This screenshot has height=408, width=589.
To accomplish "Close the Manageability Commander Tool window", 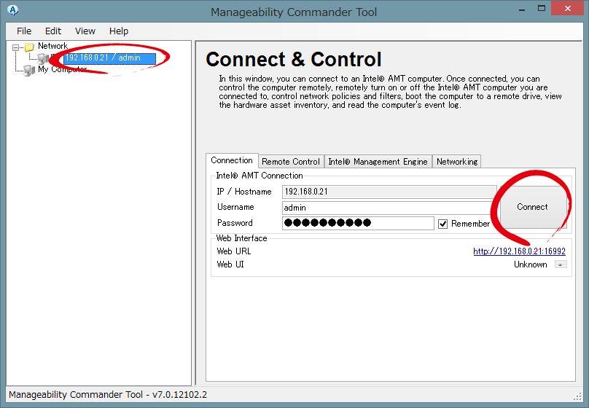I will pos(568,8).
